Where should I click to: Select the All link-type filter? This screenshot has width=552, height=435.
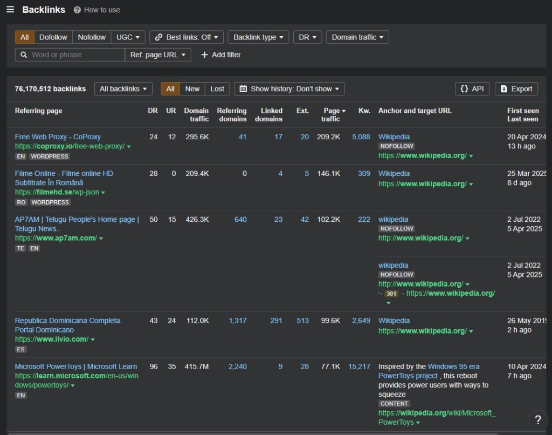(25, 37)
